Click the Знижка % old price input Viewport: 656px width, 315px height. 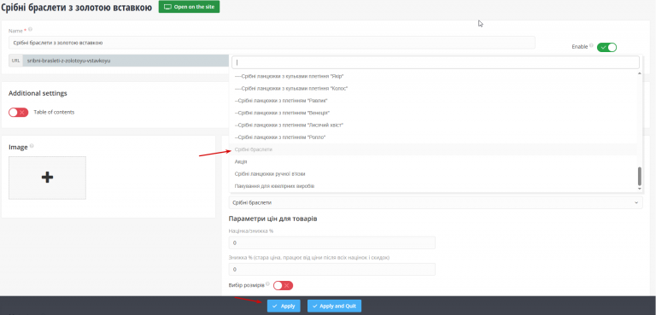[x=332, y=270]
